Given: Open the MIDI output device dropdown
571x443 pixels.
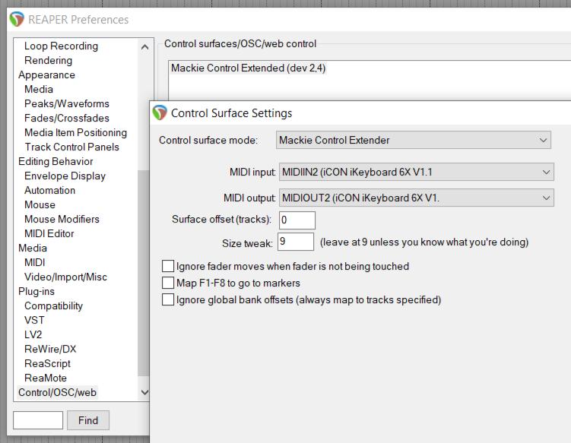Looking at the screenshot, I should 416,198.
